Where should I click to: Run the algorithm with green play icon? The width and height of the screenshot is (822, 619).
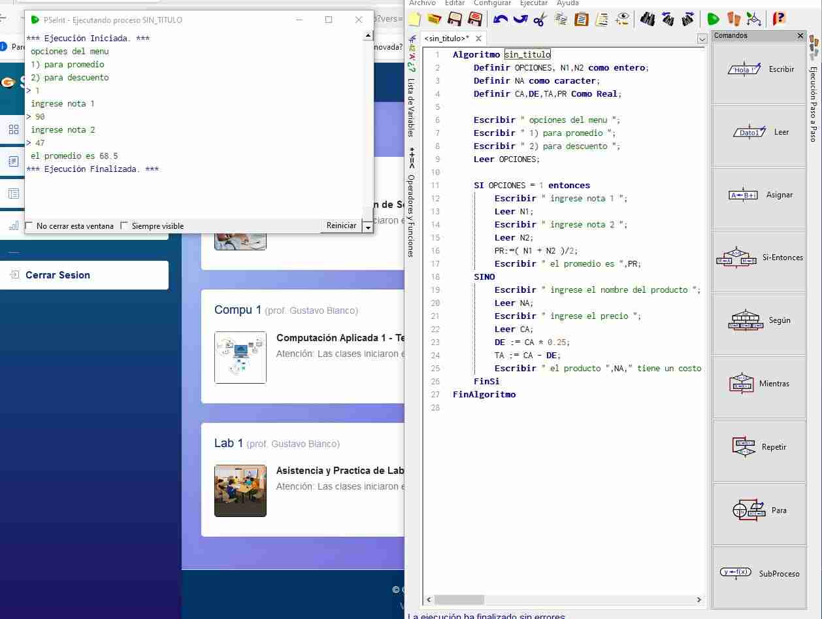click(x=713, y=19)
